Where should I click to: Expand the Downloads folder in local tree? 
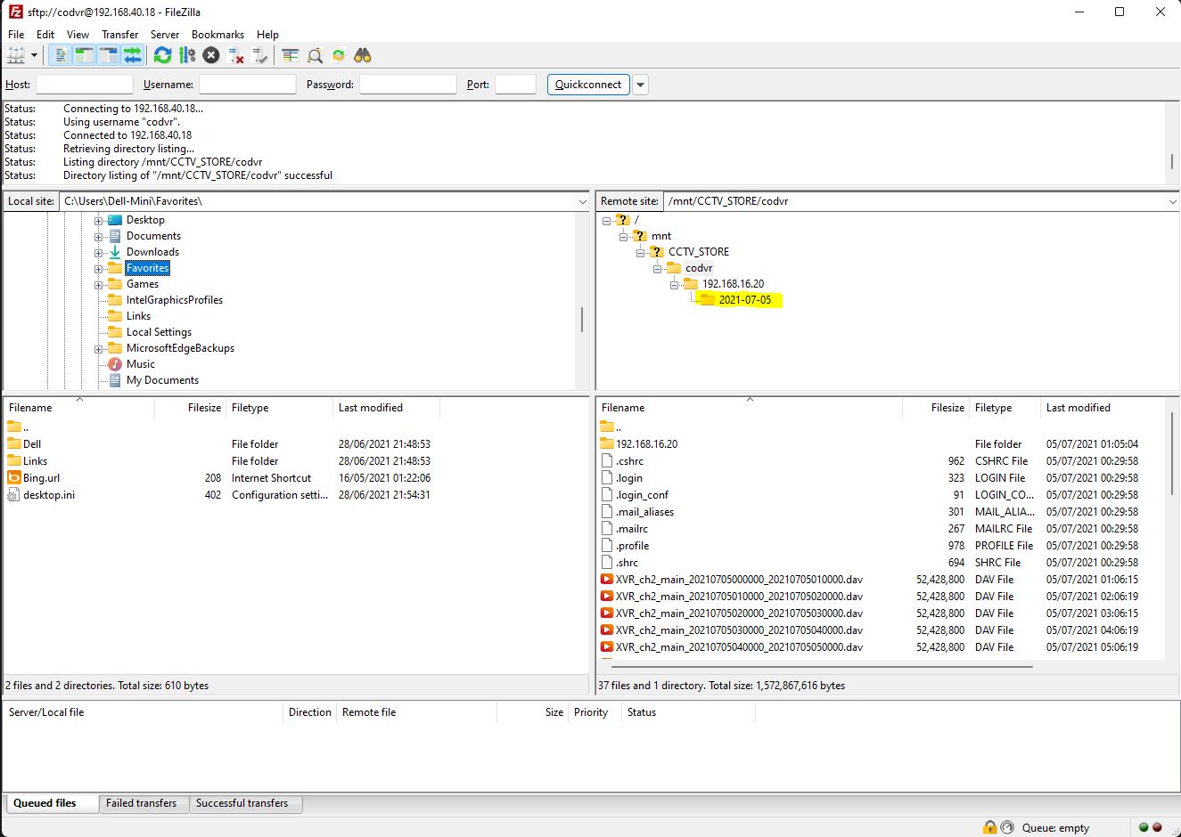point(99,252)
